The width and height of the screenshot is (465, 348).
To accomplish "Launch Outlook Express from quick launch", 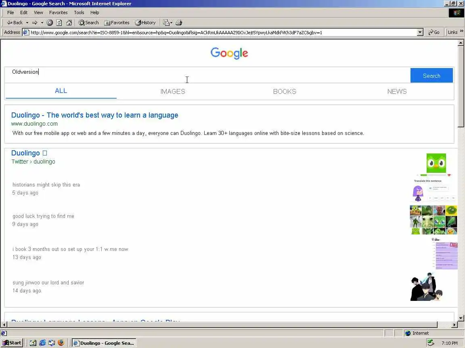I will [x=52, y=343].
